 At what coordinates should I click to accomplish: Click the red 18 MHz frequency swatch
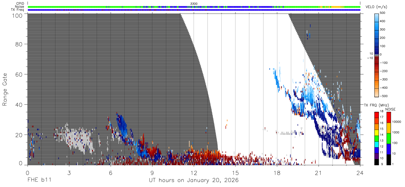pos(377,114)
